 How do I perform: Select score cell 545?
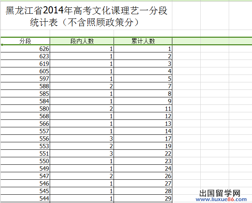(25, 191)
